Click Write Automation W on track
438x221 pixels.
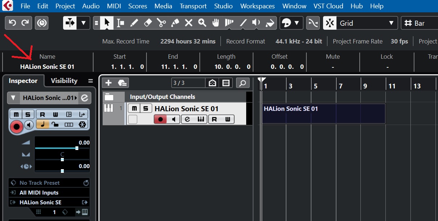[227, 119]
